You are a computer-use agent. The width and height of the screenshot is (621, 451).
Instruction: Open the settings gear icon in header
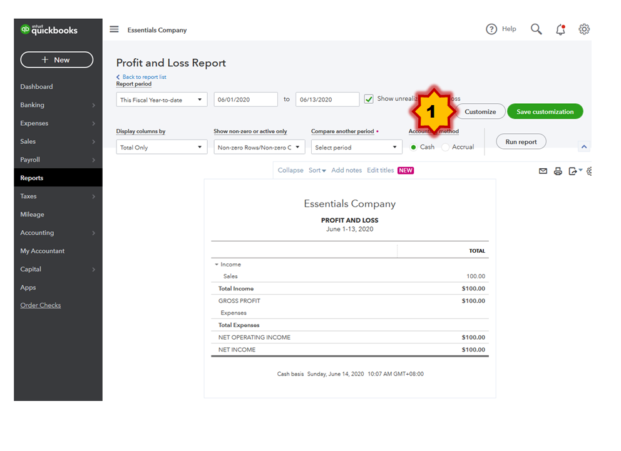584,29
